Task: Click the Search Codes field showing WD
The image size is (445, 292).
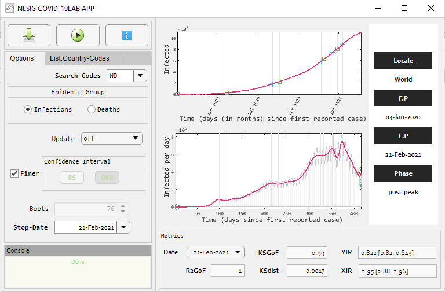Action: [x=120, y=76]
